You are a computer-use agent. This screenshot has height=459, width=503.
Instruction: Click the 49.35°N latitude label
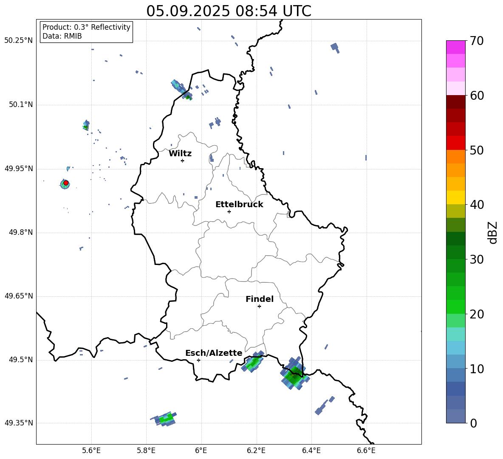click(x=19, y=423)
